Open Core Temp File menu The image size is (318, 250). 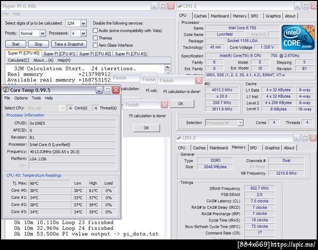7,98
